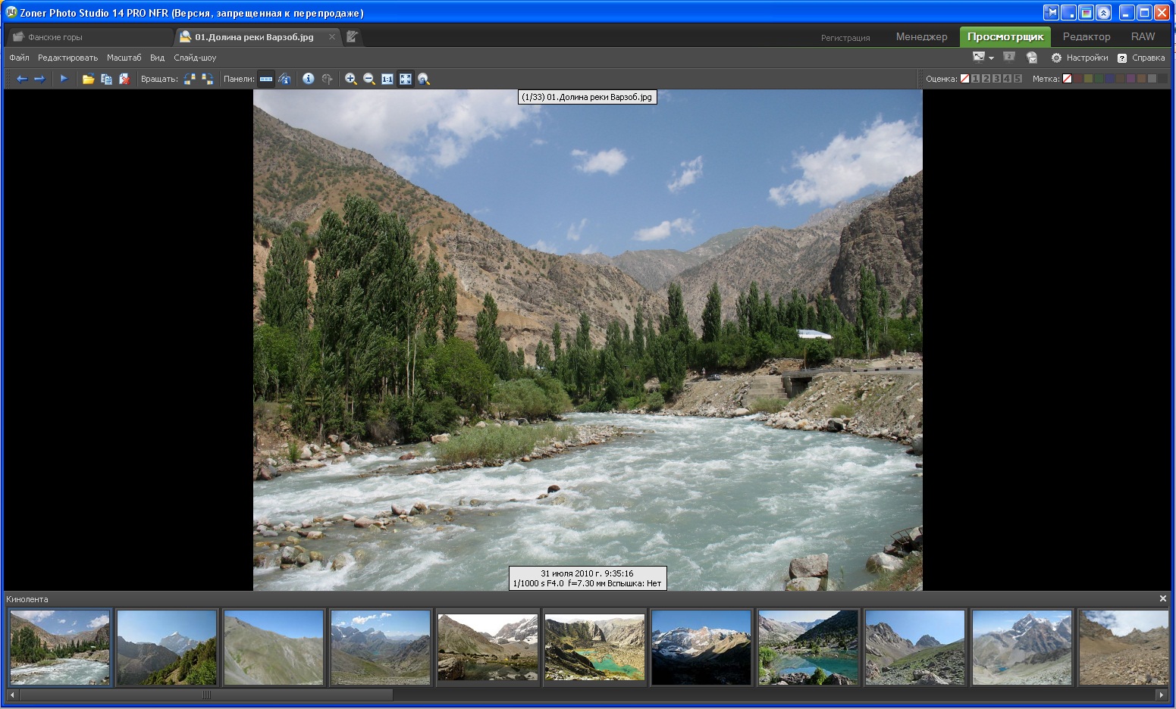Screen dimensions: 1176x709
Task: Click the open folder icon
Action: 88,79
